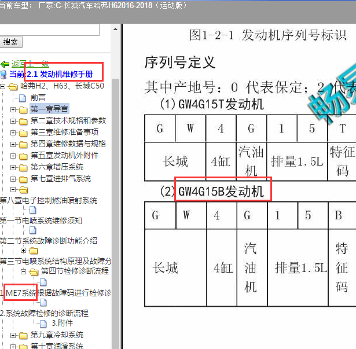The image size is (356, 349).
Task: Click the computer icon beside 当前:2.1
Action: tap(3, 74)
